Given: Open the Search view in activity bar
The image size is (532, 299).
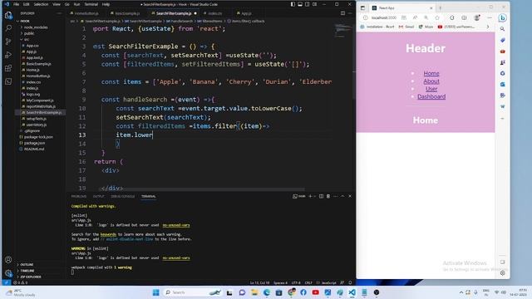Looking at the screenshot, I should coord(8,28).
